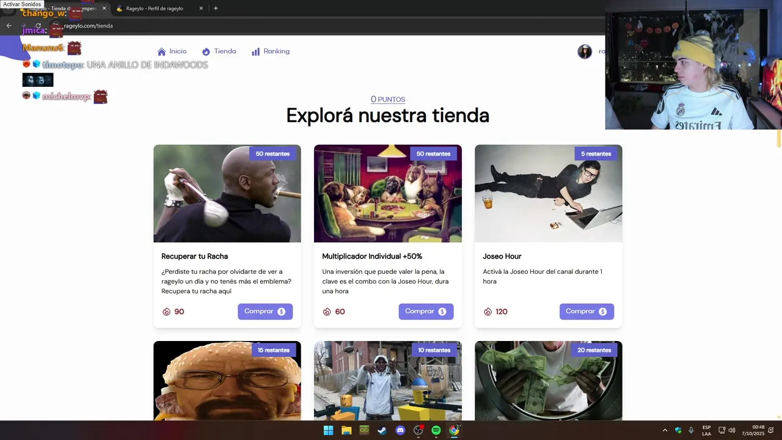This screenshot has width=782, height=440.
Task: Reload the current page
Action: click(x=38, y=26)
